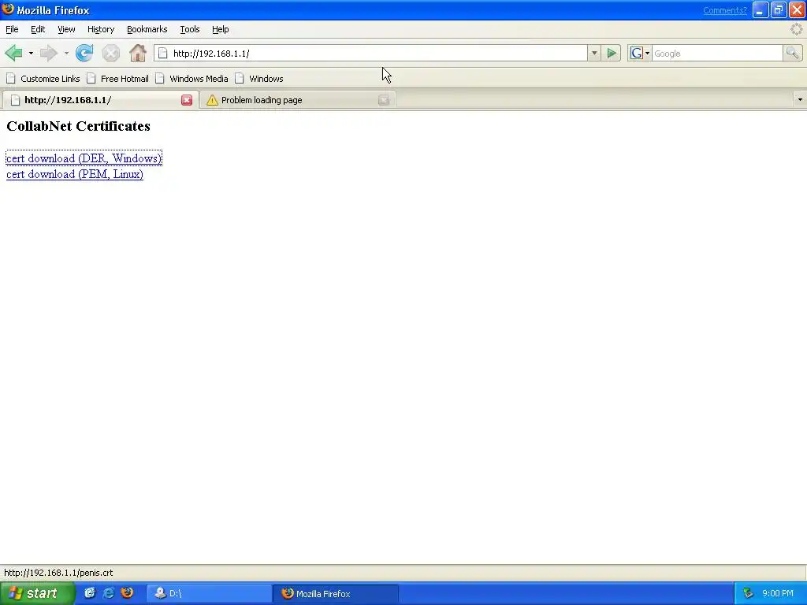Reload the current page
This screenshot has width=807, height=605.
[84, 53]
